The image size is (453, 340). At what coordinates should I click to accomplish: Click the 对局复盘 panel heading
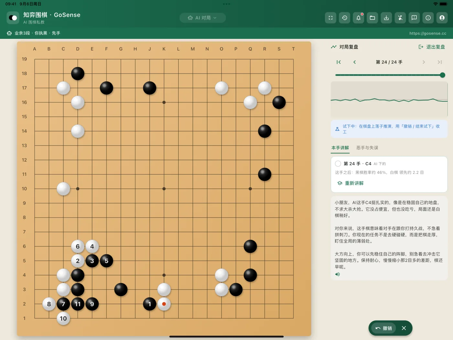coord(348,47)
